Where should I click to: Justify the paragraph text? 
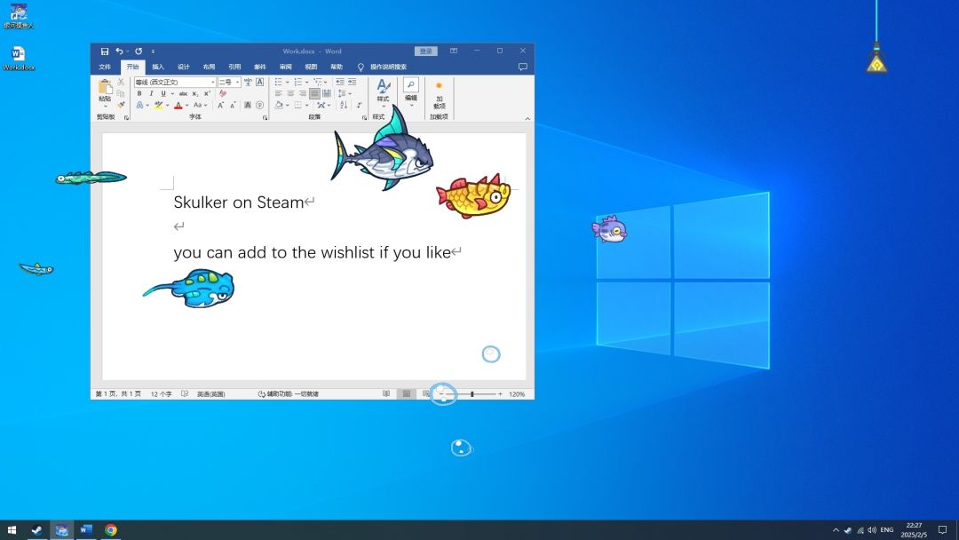pos(314,93)
